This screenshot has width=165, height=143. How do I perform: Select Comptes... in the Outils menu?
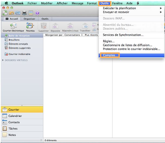[131, 55]
